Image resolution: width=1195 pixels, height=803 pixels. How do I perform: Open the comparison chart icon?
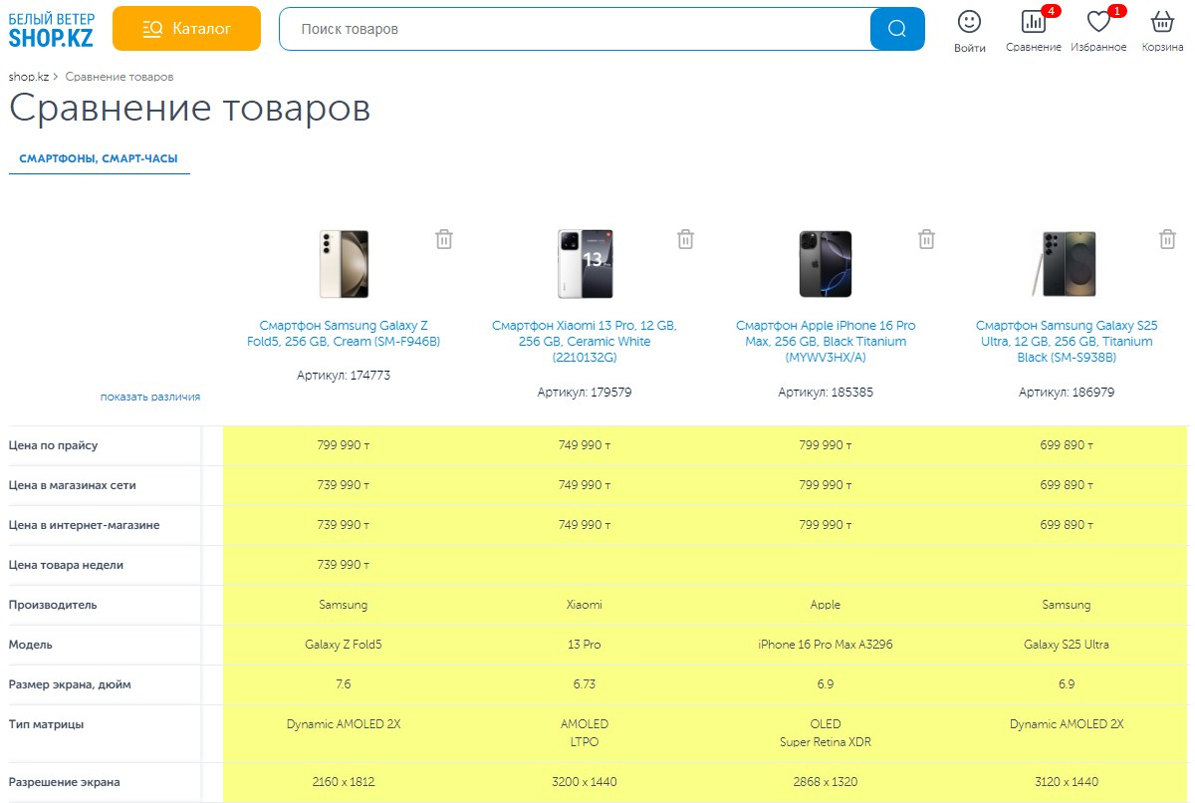coord(1033,22)
